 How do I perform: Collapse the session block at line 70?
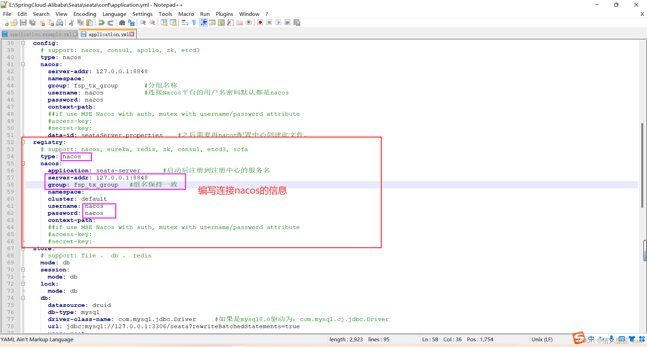pos(23,269)
